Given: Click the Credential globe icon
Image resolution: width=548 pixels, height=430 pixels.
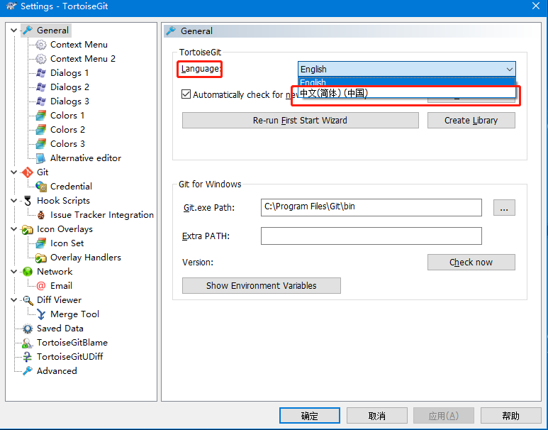Looking at the screenshot, I should click(x=41, y=187).
